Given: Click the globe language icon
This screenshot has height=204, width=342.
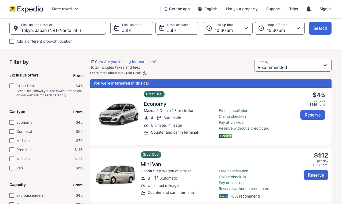Looking at the screenshot, I should 200,9.
